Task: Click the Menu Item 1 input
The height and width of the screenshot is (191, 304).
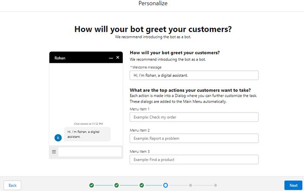Action: coord(194,117)
